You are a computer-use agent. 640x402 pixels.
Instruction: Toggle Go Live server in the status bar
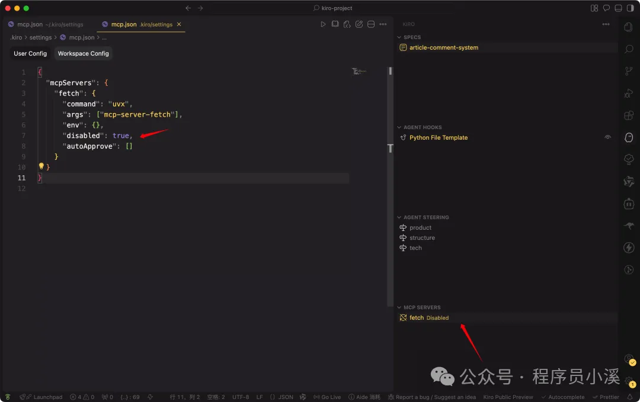tap(327, 397)
